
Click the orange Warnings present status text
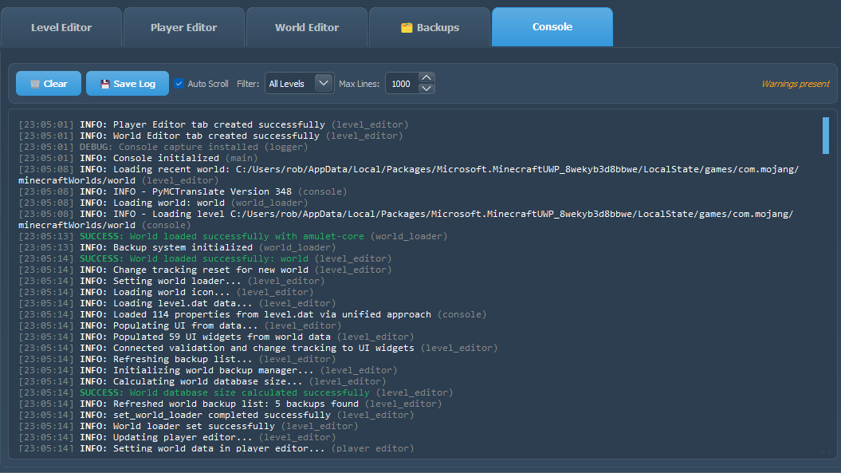click(x=794, y=84)
